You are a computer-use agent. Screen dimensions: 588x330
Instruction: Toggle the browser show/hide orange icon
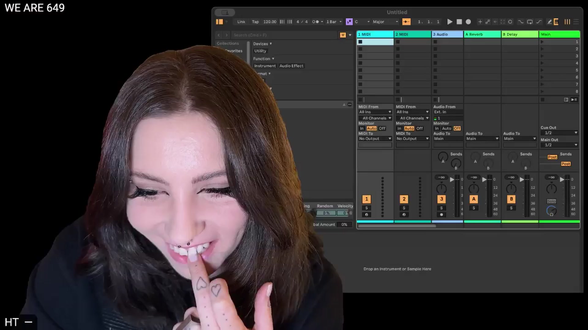(219, 22)
